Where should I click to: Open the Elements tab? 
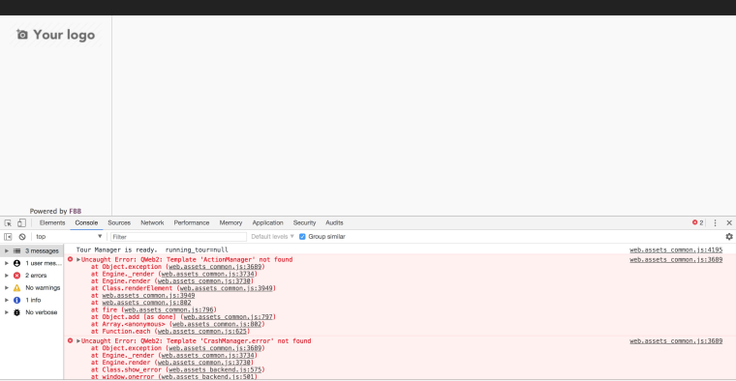(52, 223)
